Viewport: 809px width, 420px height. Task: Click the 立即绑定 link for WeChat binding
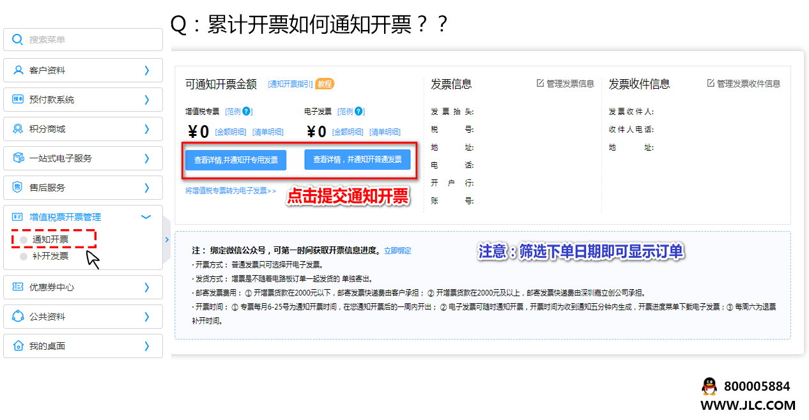pos(397,249)
